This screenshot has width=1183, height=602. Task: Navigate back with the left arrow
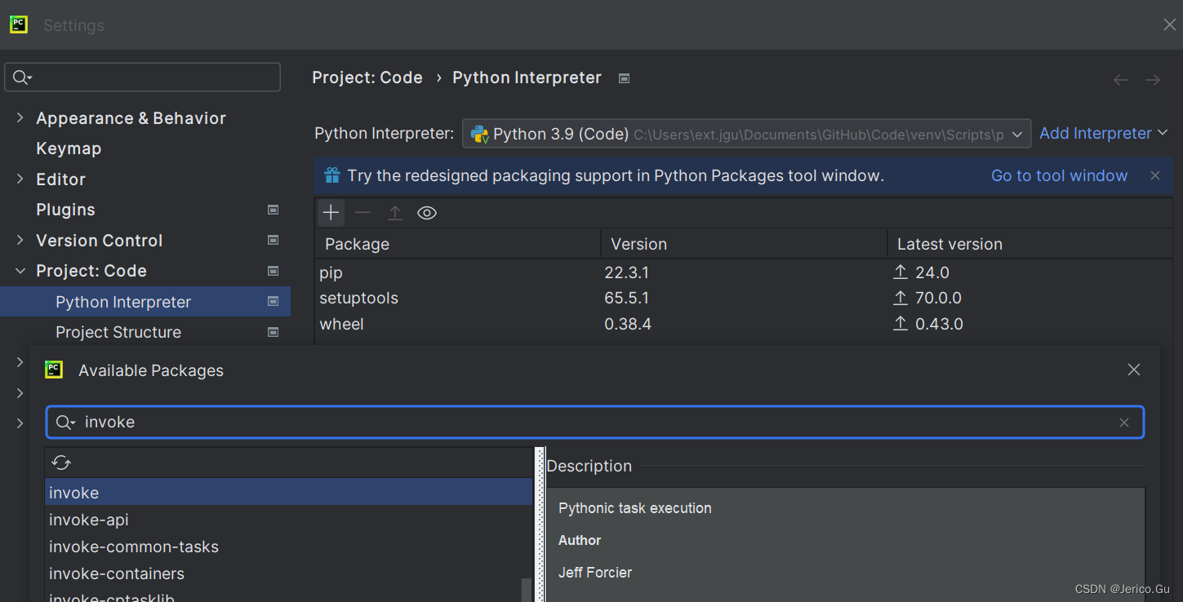[1121, 79]
